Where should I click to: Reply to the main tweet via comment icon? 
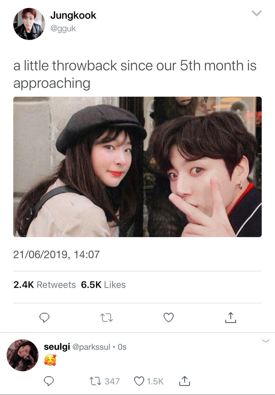(x=44, y=317)
